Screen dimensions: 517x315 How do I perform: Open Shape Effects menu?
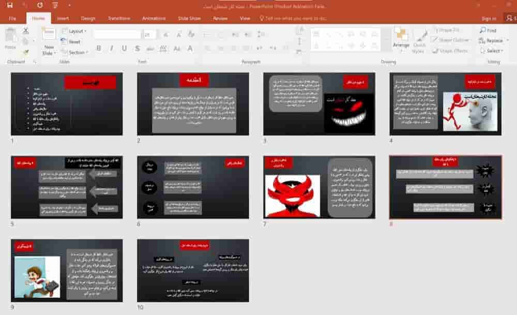[450, 51]
